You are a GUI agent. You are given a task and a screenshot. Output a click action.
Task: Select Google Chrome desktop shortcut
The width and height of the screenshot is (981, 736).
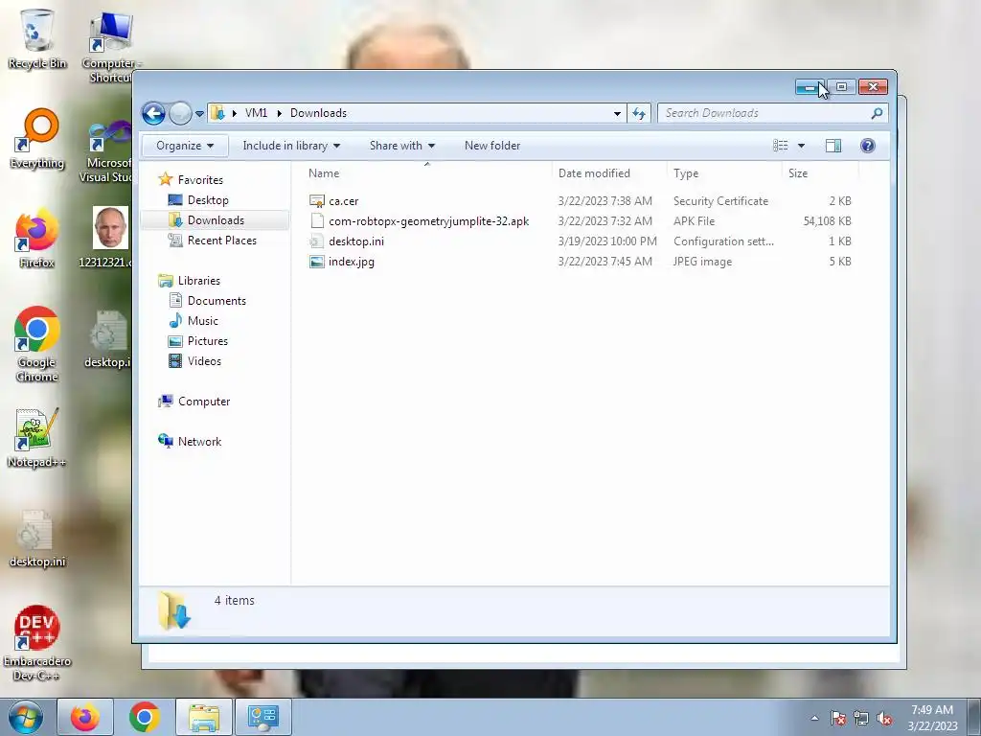(37, 344)
